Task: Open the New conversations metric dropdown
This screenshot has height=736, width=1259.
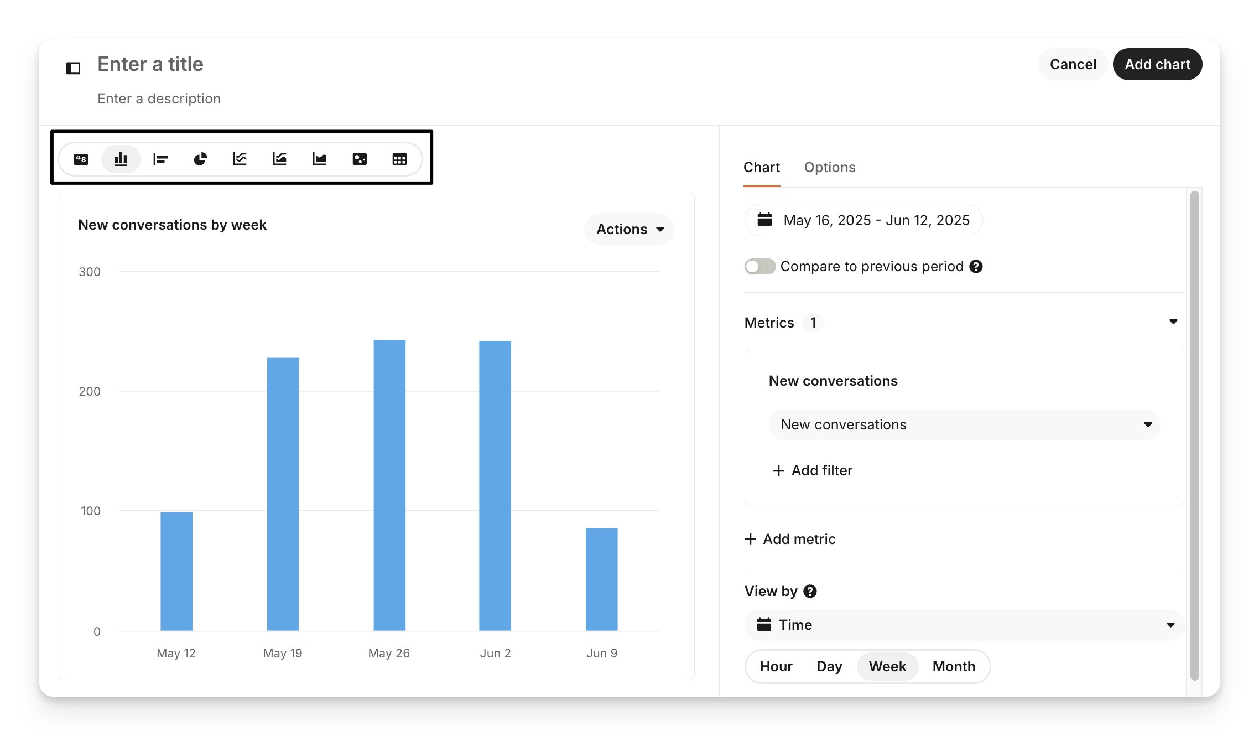Action: [964, 424]
